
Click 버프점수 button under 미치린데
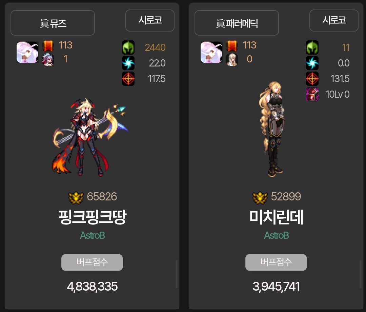pos(276,262)
